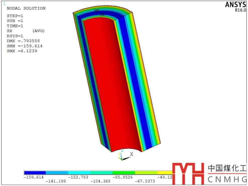This screenshot has width=248, height=186.
Task: Select the yellow legend color band
Action: point(165,173)
